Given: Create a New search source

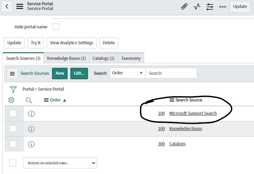Looking at the screenshot, I should click(60, 73).
